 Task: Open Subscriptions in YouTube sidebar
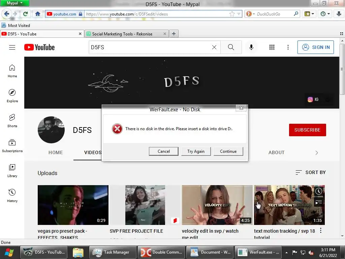tap(12, 146)
